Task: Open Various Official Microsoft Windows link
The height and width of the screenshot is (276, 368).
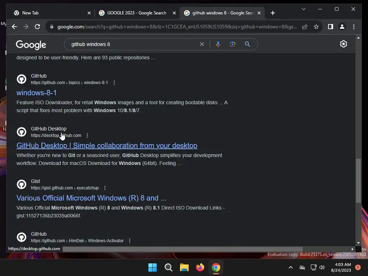Action: pyautogui.click(x=91, y=198)
